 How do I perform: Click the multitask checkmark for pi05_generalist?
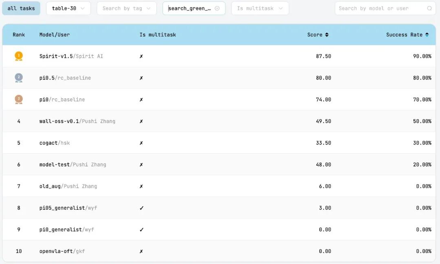click(x=141, y=208)
